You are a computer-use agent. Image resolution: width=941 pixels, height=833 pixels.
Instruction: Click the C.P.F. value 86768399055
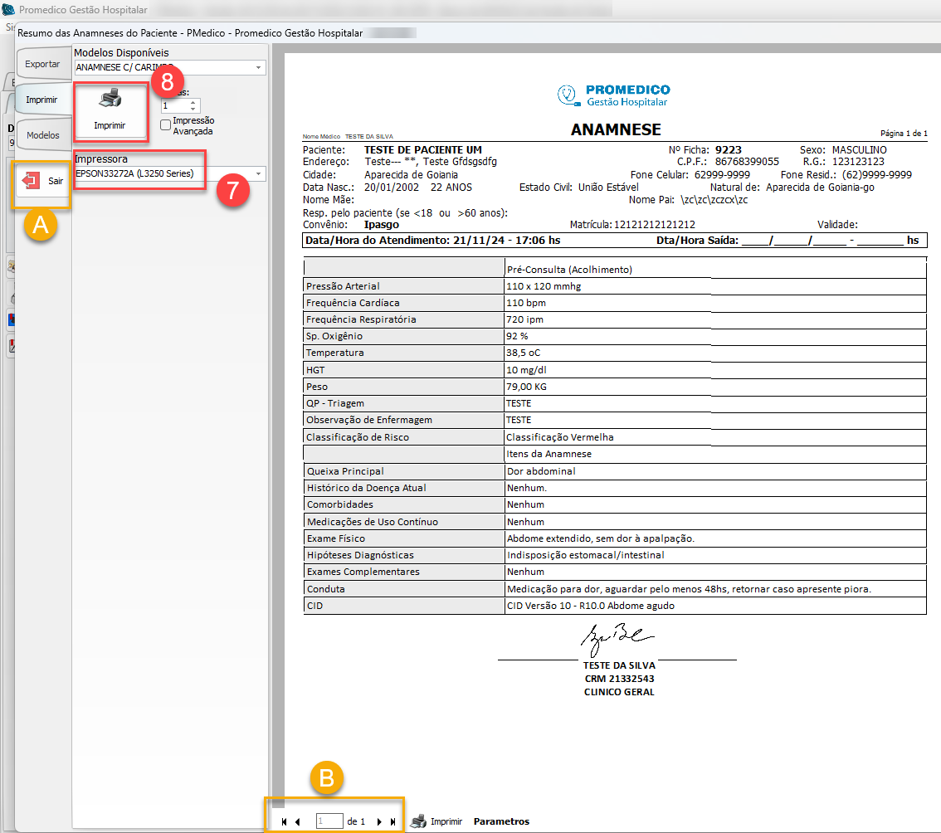747,162
